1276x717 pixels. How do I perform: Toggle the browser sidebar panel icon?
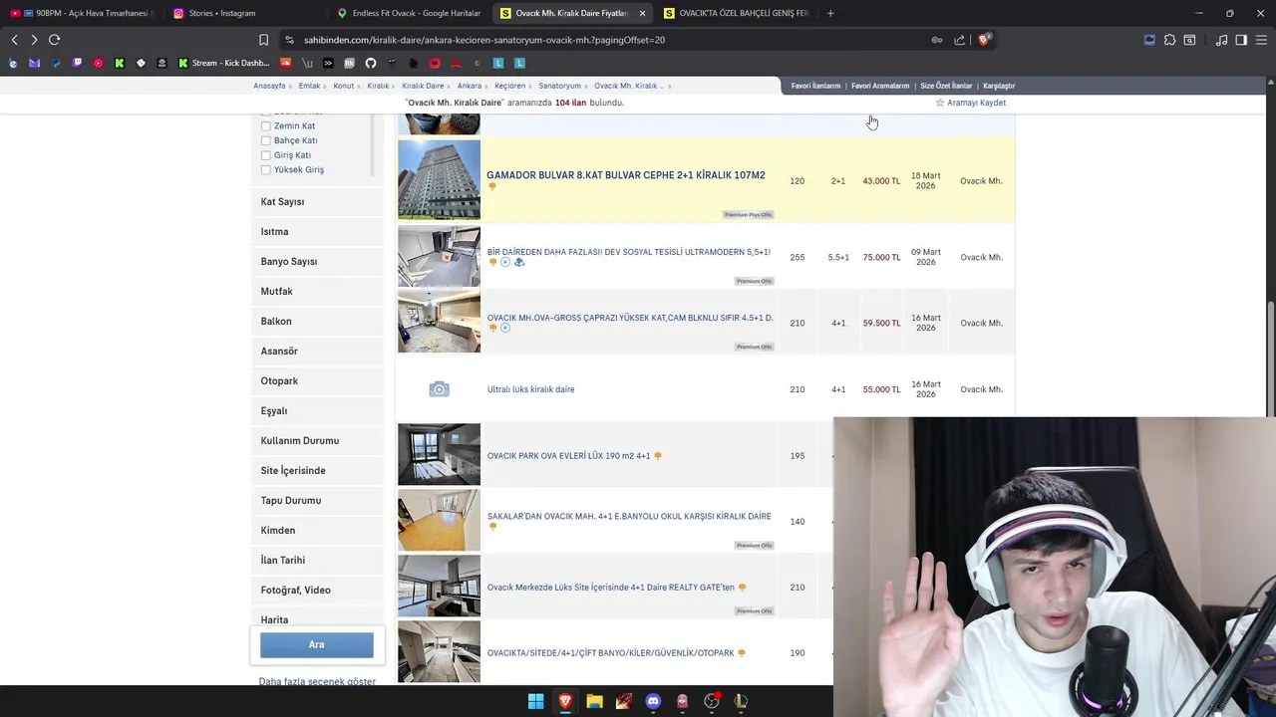pyautogui.click(x=1241, y=40)
